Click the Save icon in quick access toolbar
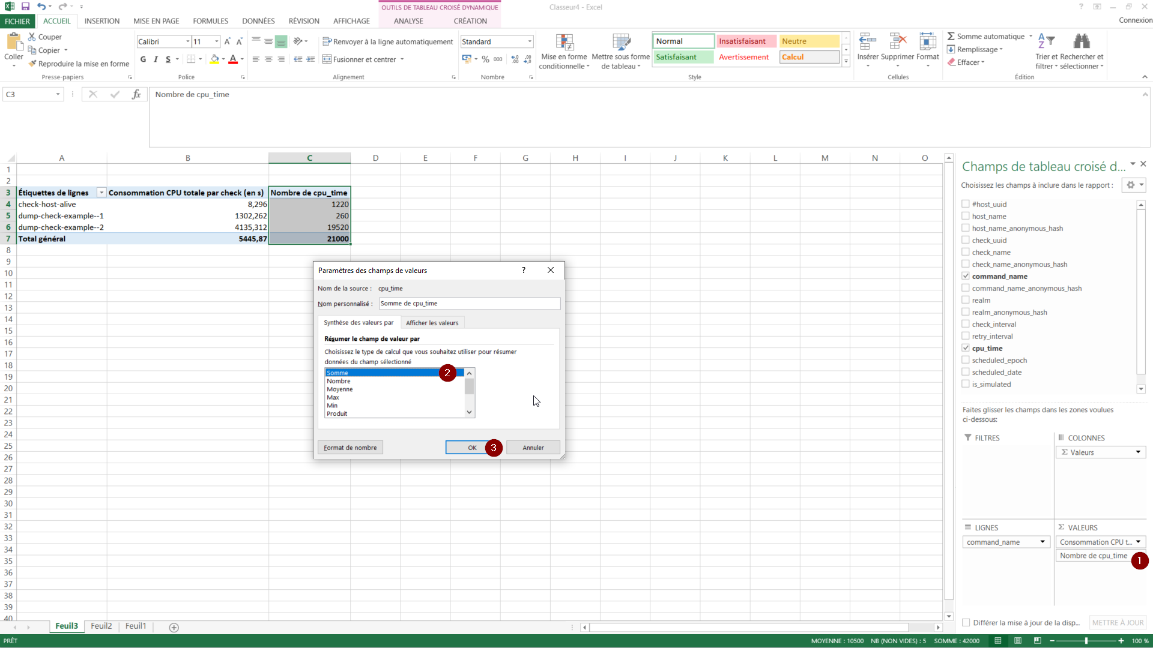Screen dimensions: 1153x648 (x=25, y=7)
